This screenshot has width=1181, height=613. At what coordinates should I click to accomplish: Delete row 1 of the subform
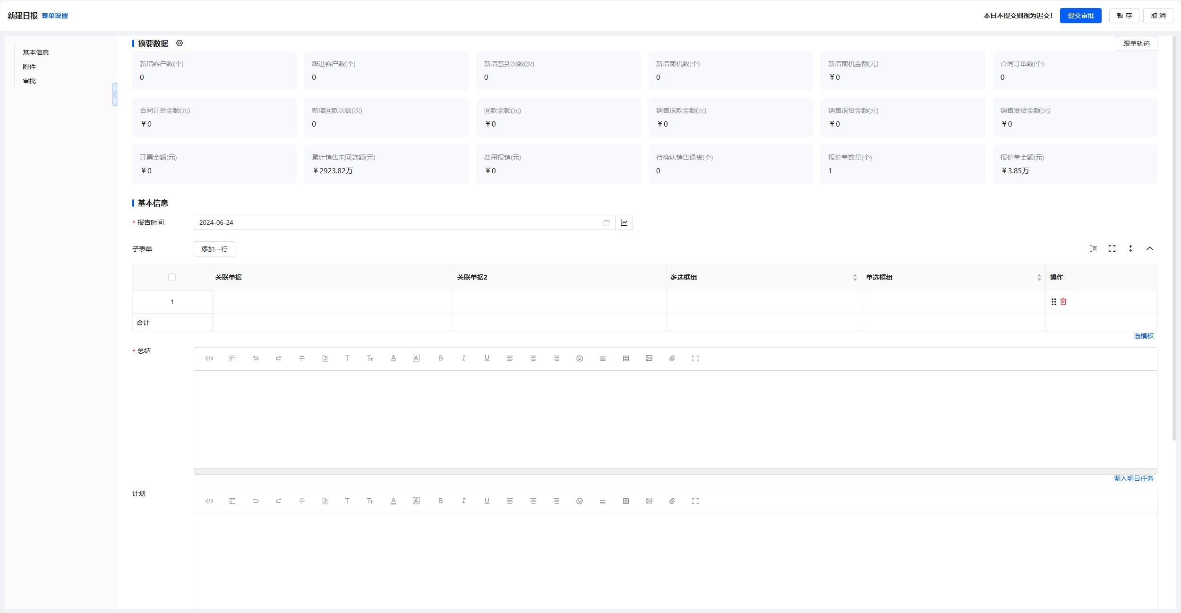coord(1063,301)
